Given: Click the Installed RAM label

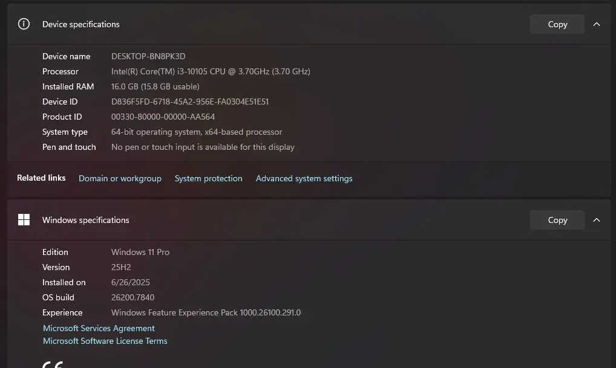Looking at the screenshot, I should 68,86.
